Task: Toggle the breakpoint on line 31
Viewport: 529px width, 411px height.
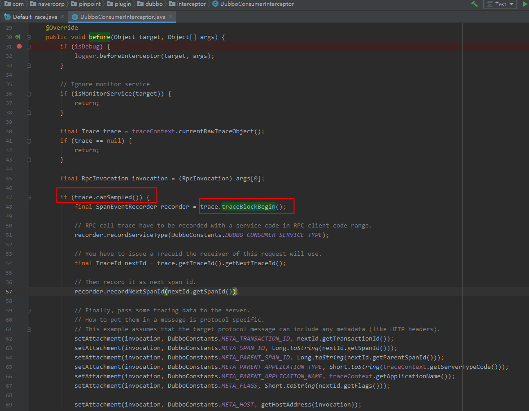Action: point(19,46)
